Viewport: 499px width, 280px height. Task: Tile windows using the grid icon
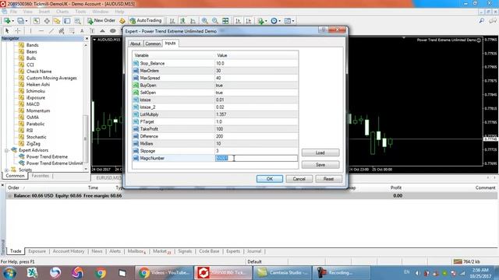pyautogui.click(x=225, y=21)
